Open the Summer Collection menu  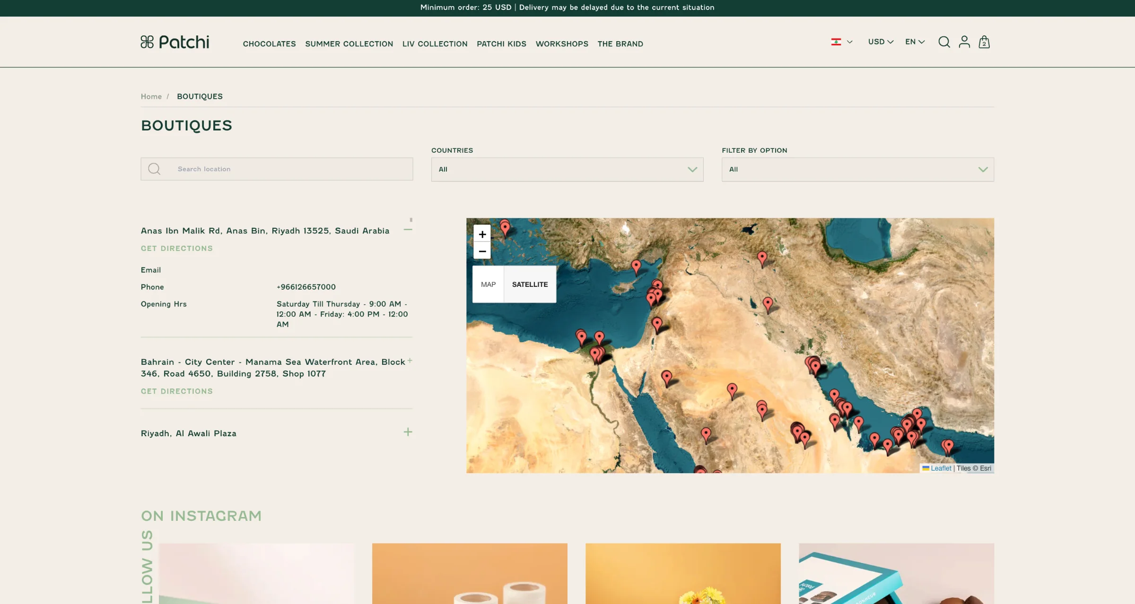[349, 44]
